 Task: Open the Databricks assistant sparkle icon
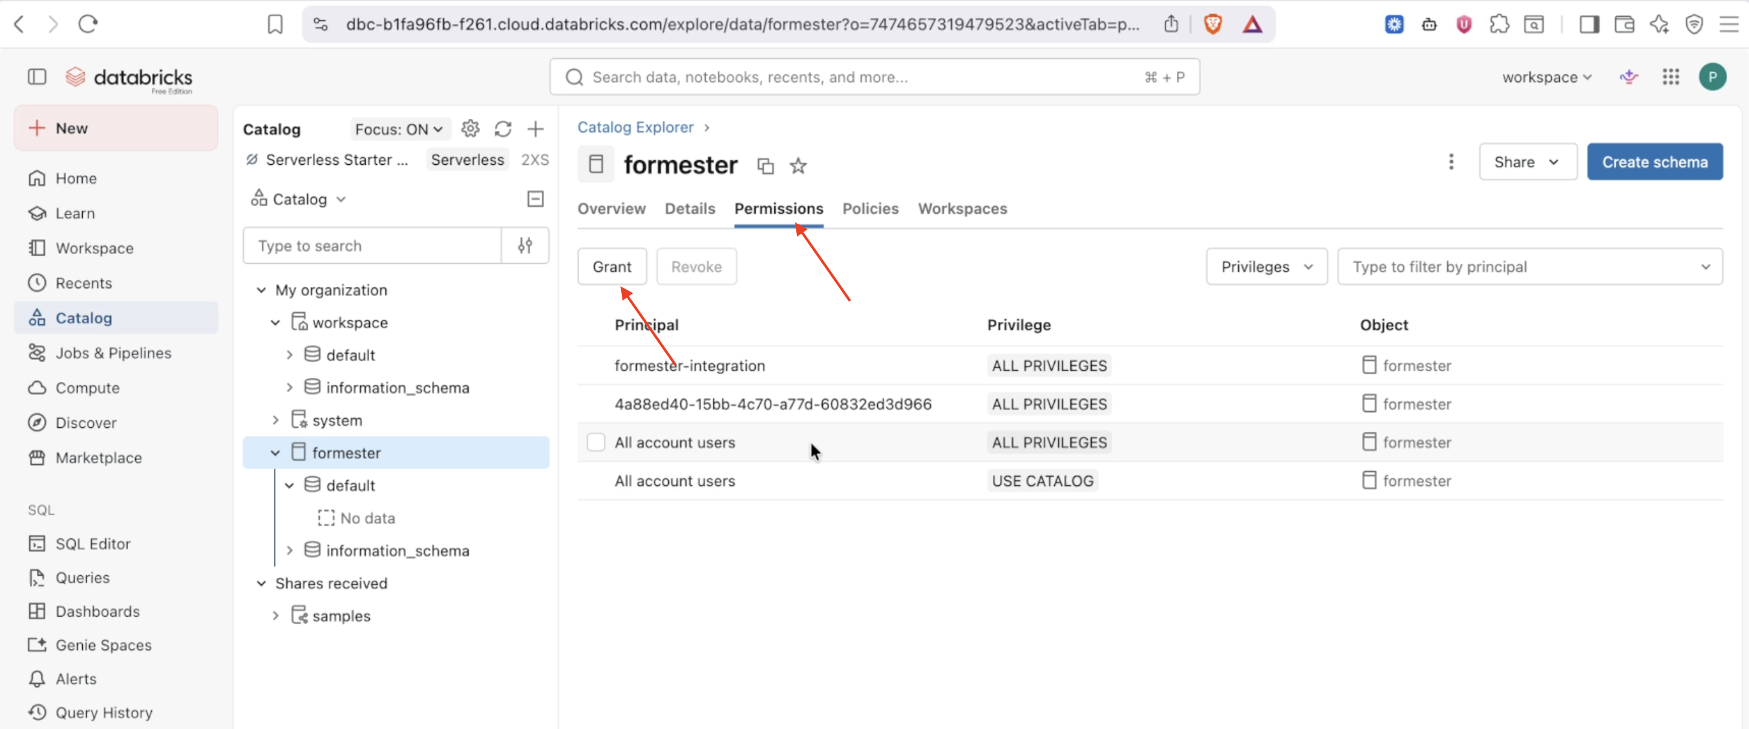click(1628, 77)
